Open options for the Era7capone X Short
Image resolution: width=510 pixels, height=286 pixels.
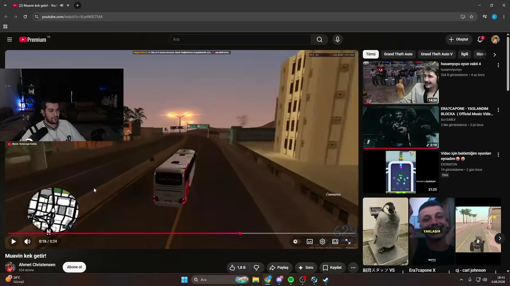click(449, 272)
